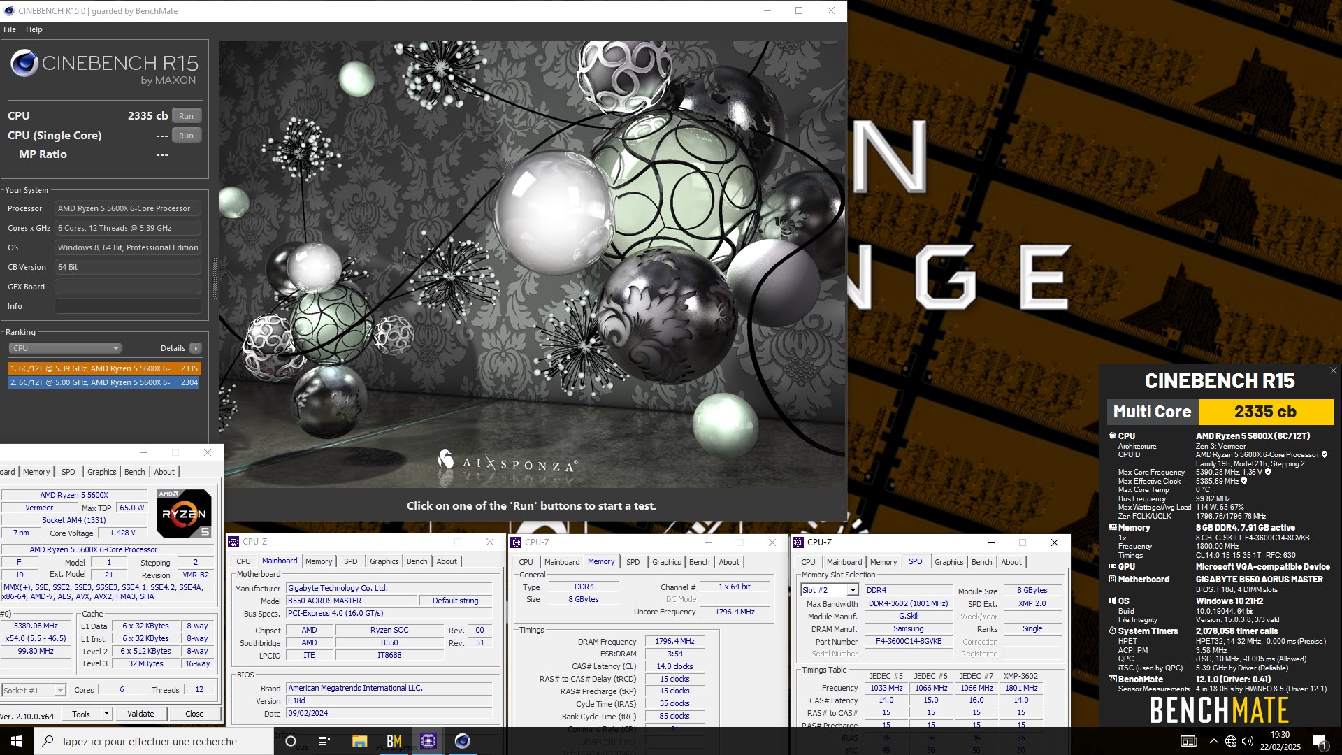Open the Cinebench File menu
Image resolution: width=1342 pixels, height=755 pixels.
point(10,29)
